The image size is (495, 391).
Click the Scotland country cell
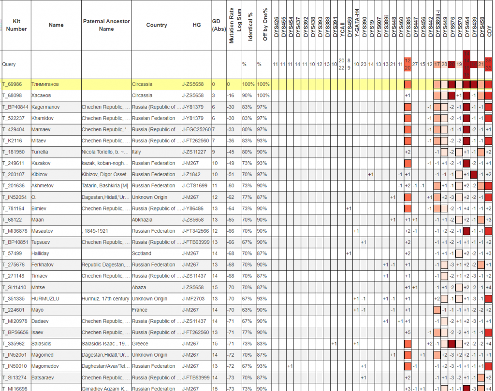point(142,253)
